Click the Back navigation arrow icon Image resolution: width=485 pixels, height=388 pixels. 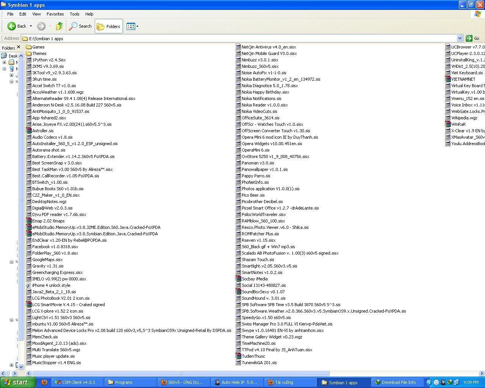click(12, 26)
